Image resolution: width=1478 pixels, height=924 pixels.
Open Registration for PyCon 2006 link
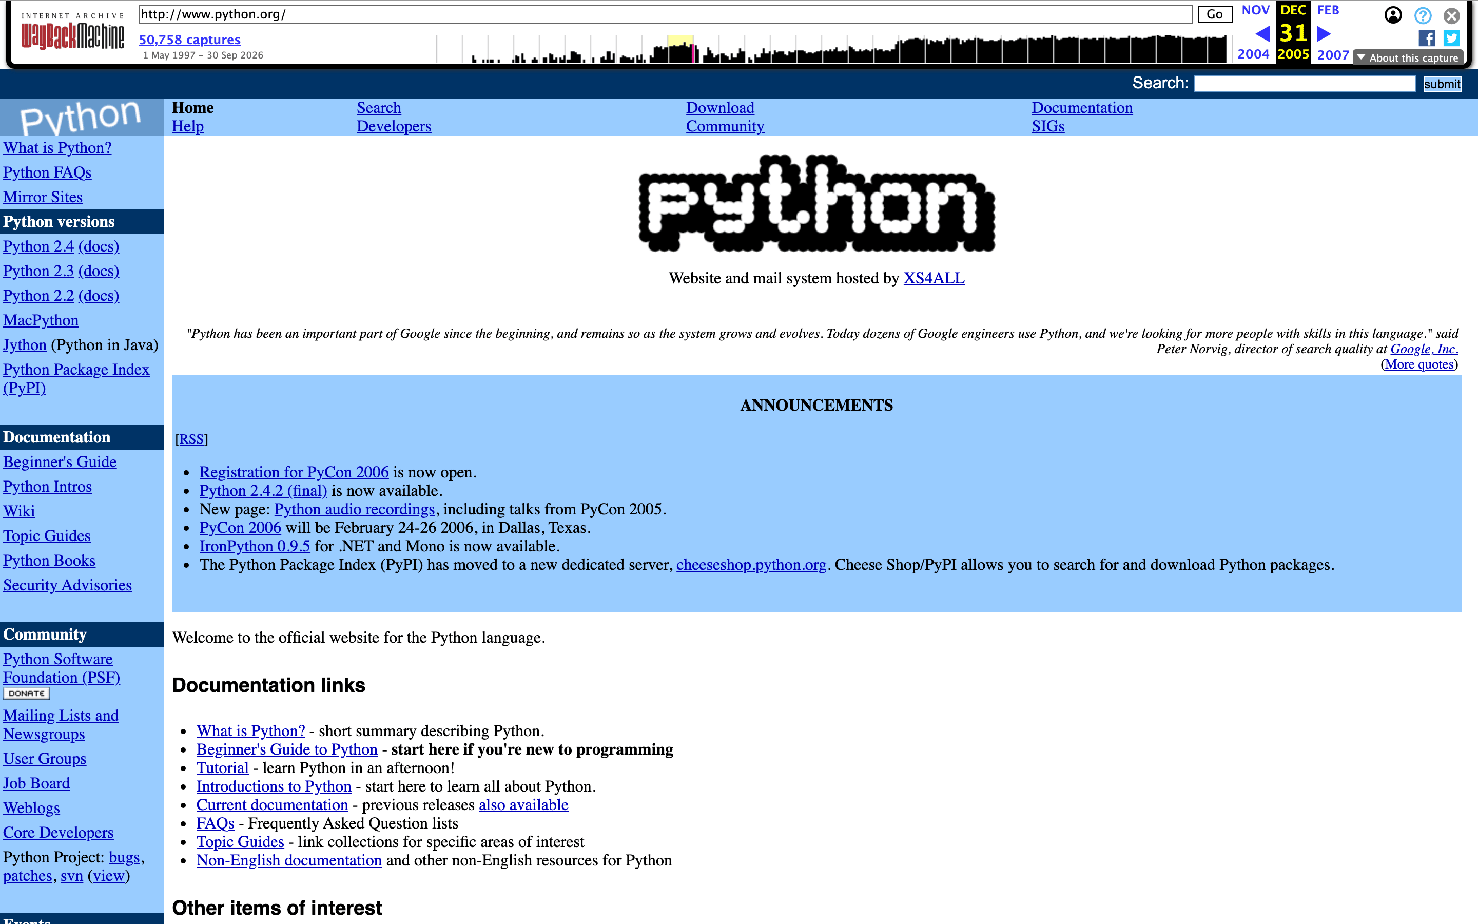(294, 472)
